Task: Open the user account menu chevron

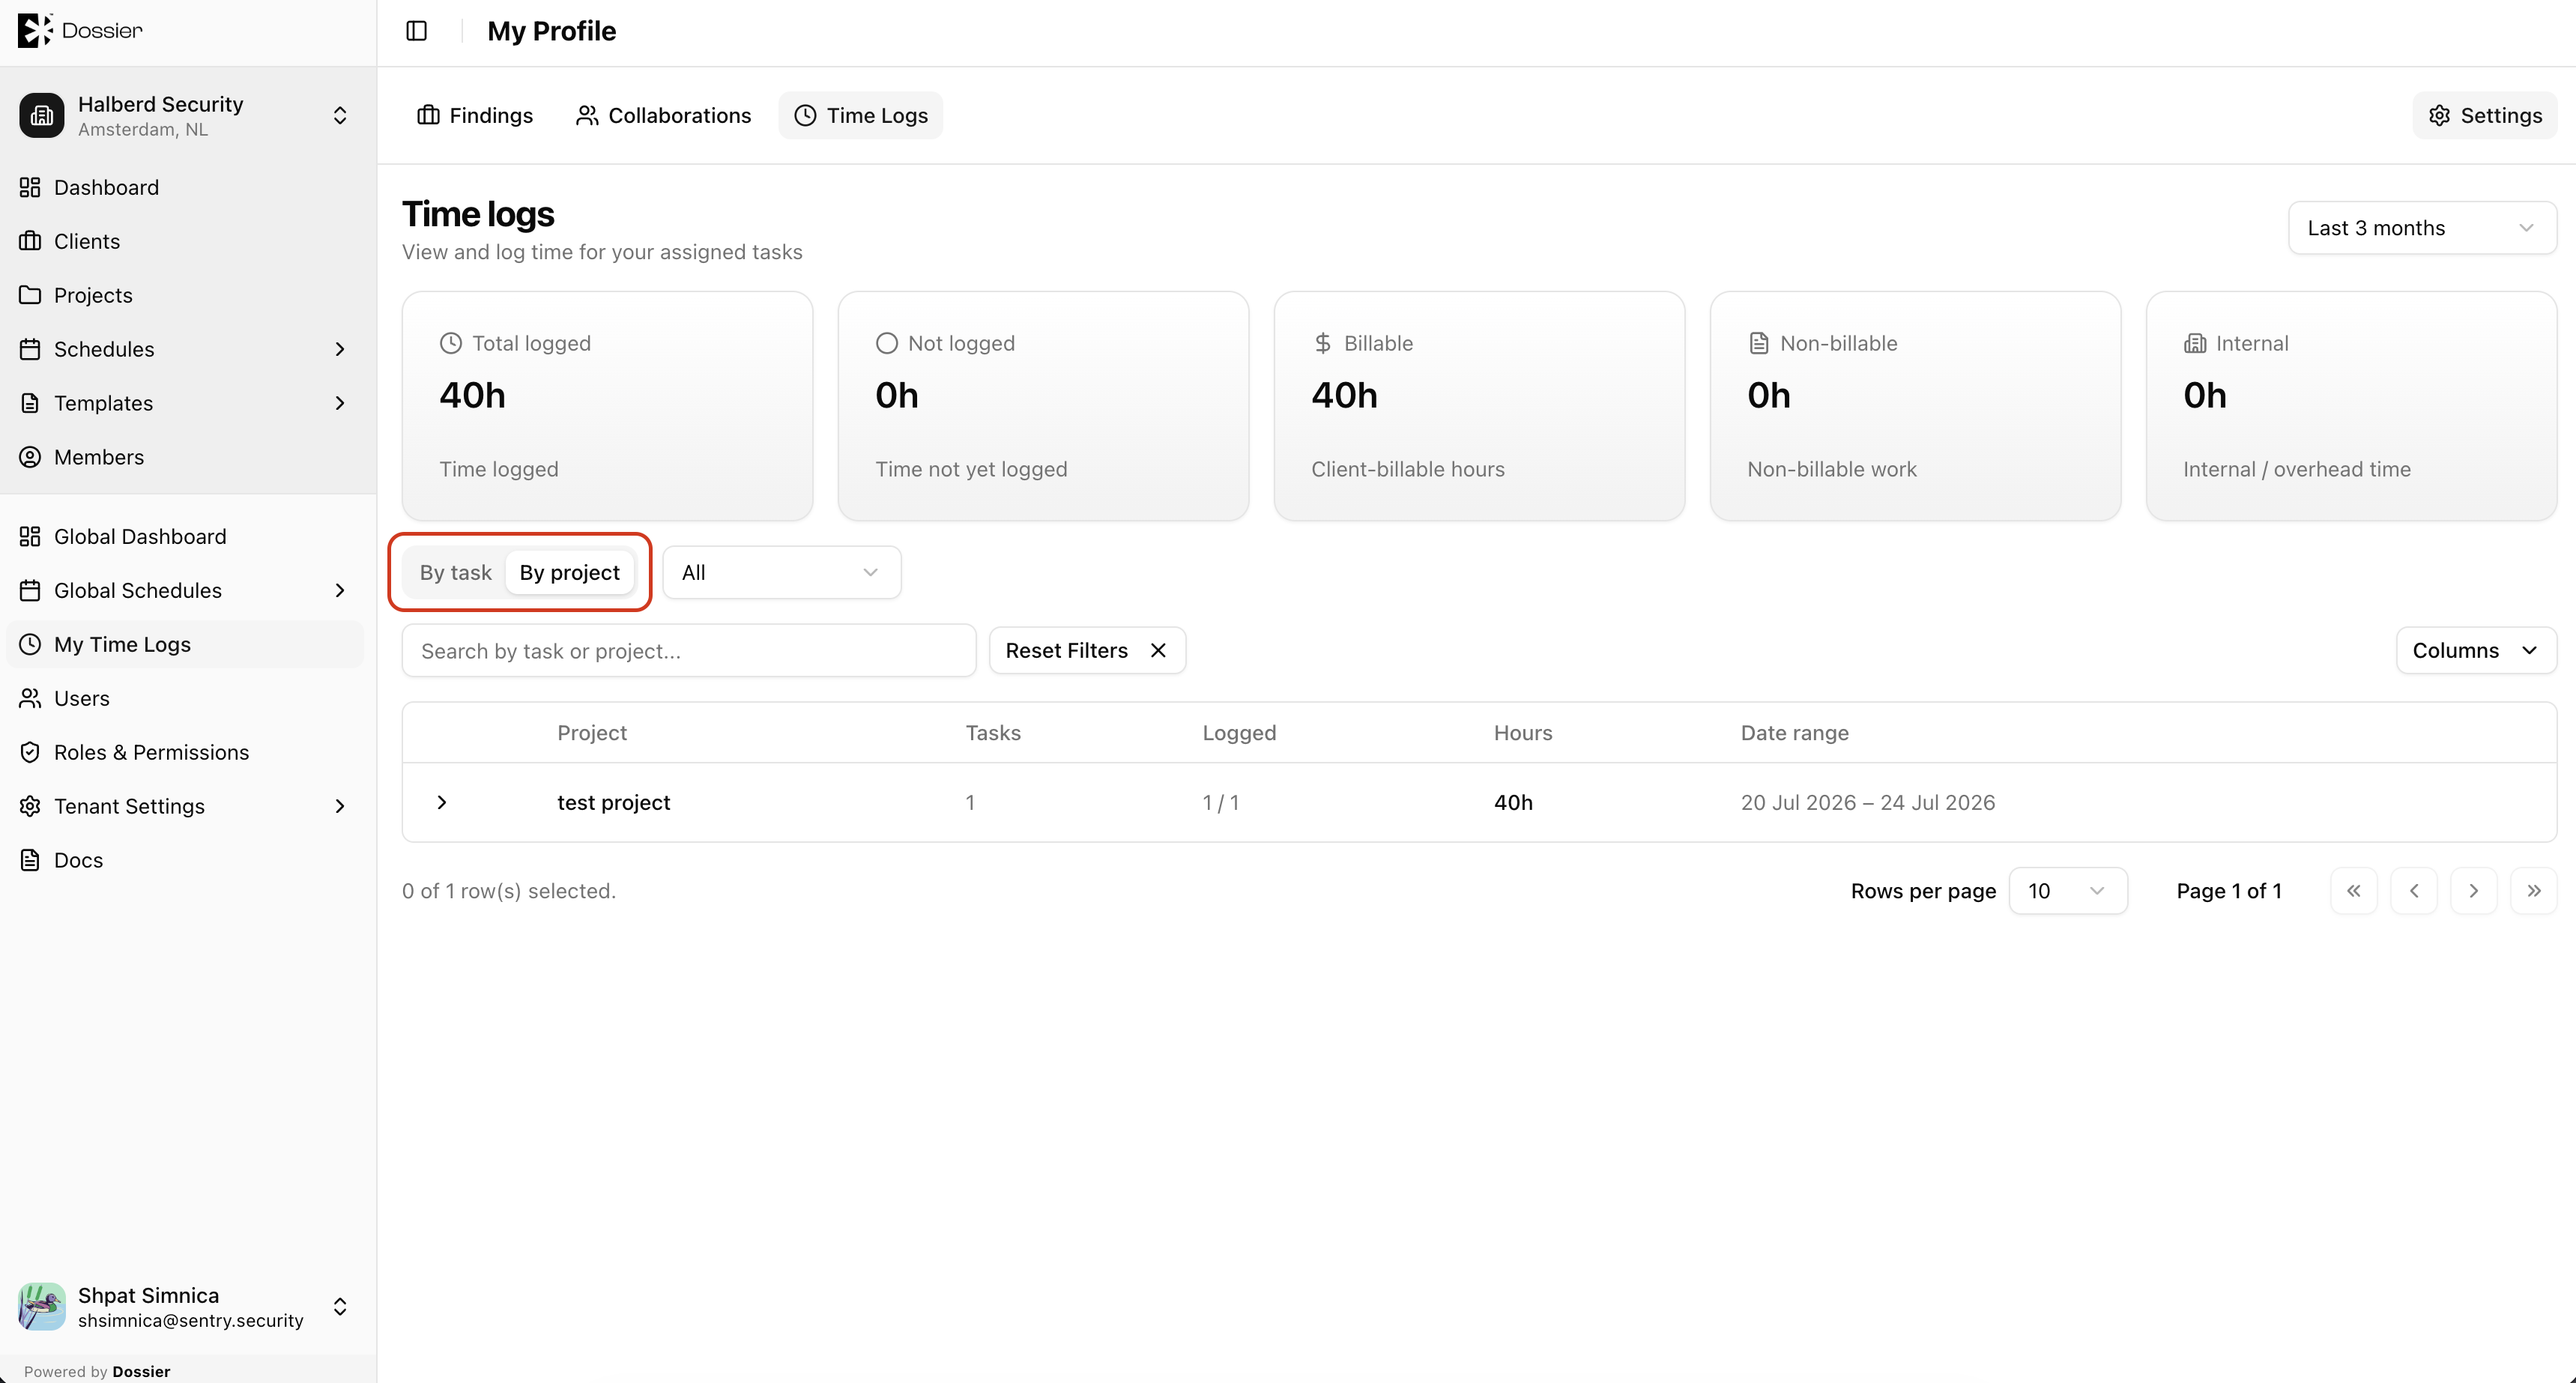Action: tap(340, 1306)
